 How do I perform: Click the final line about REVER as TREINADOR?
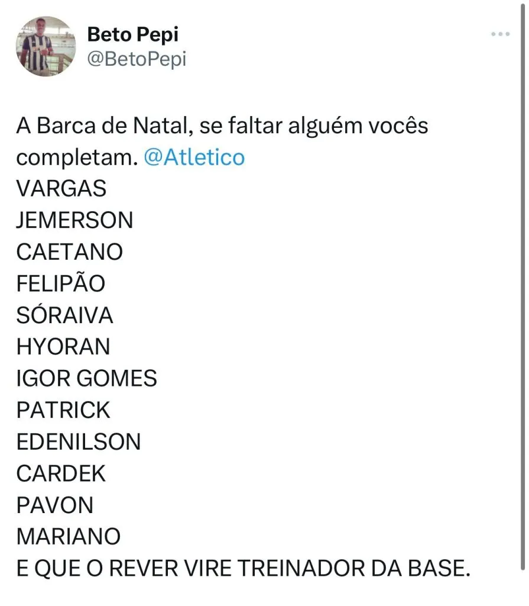click(244, 569)
